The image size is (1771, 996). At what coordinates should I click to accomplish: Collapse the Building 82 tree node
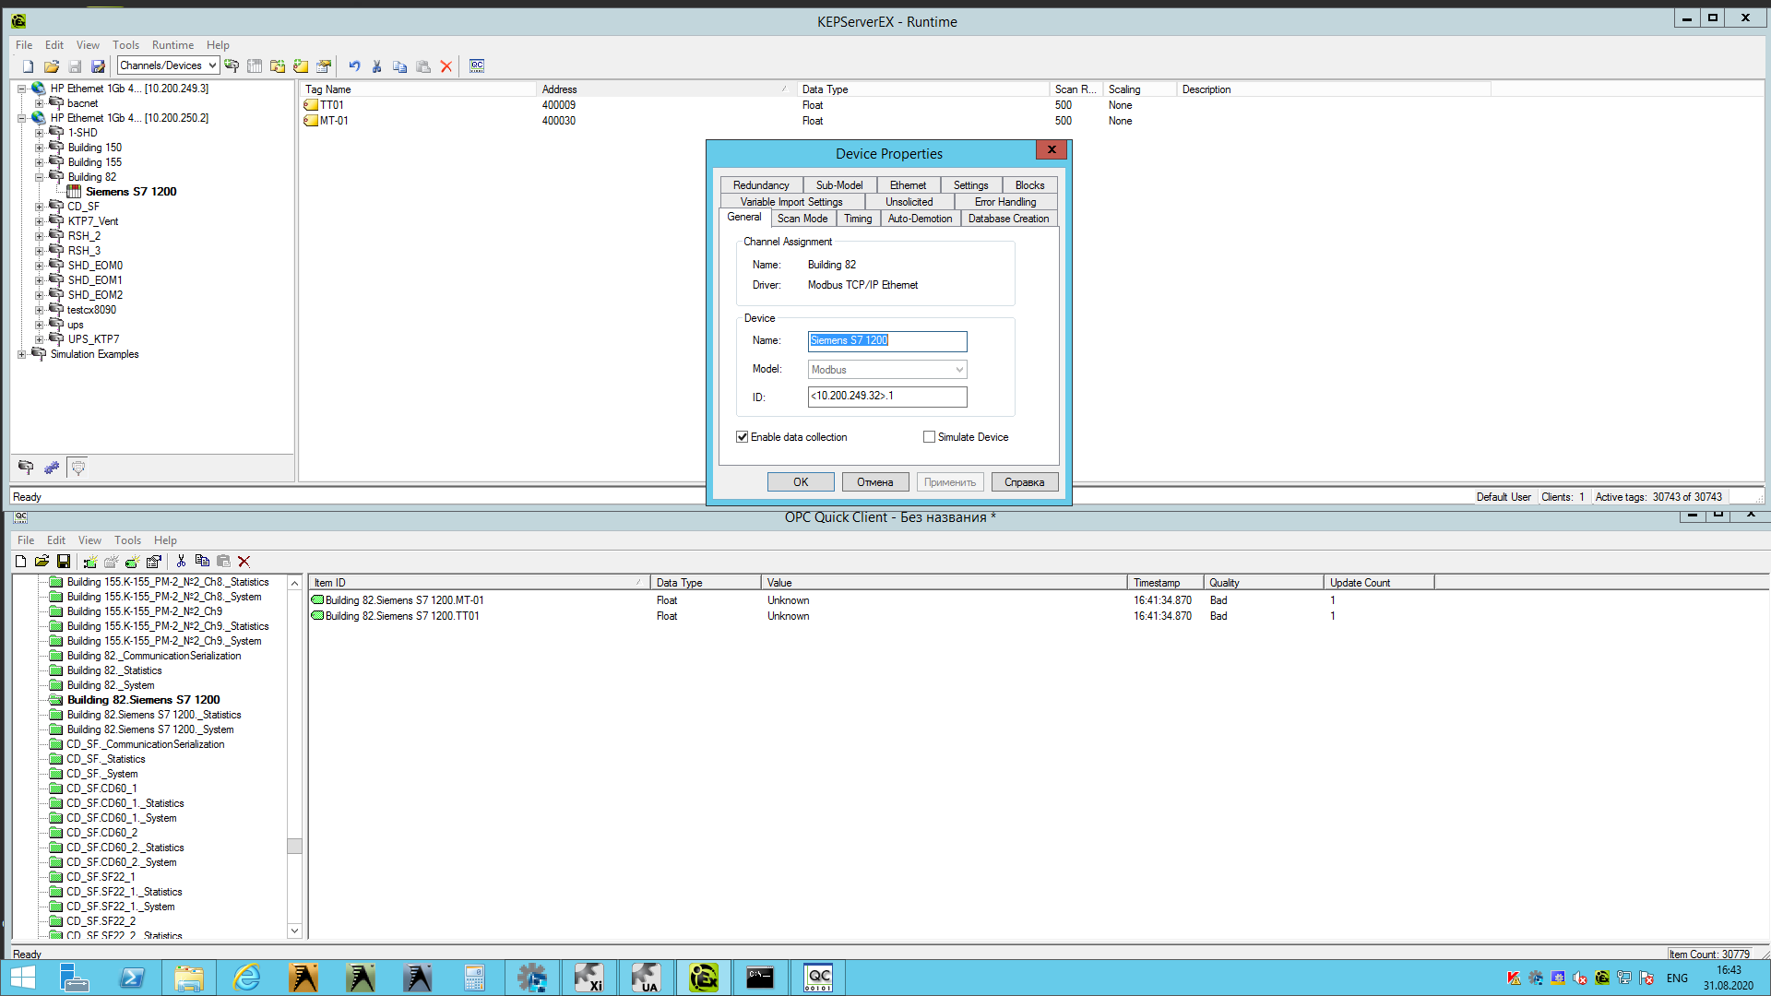click(x=41, y=176)
